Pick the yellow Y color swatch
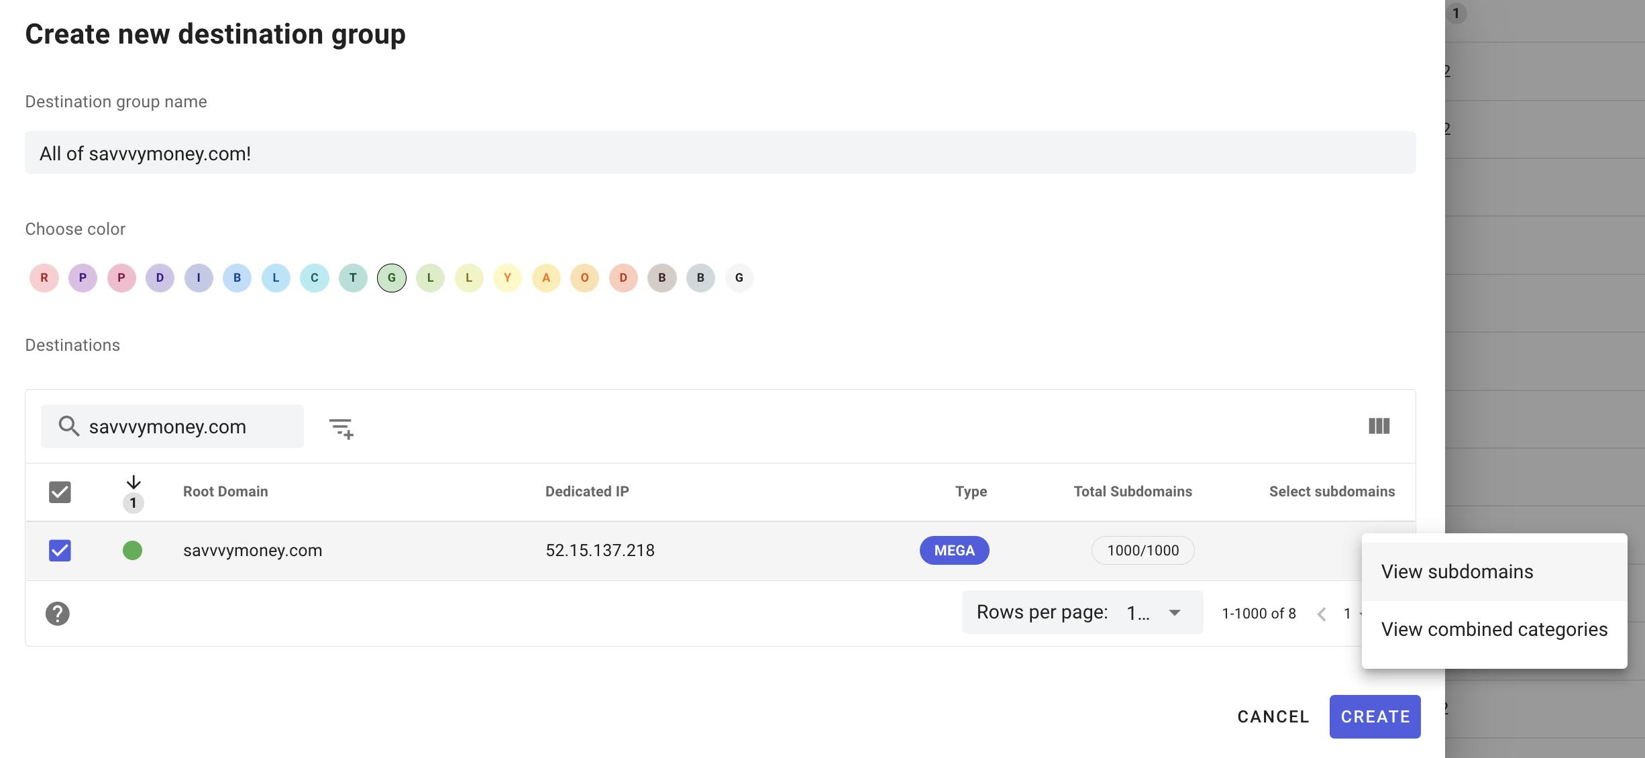1645x758 pixels. (507, 278)
